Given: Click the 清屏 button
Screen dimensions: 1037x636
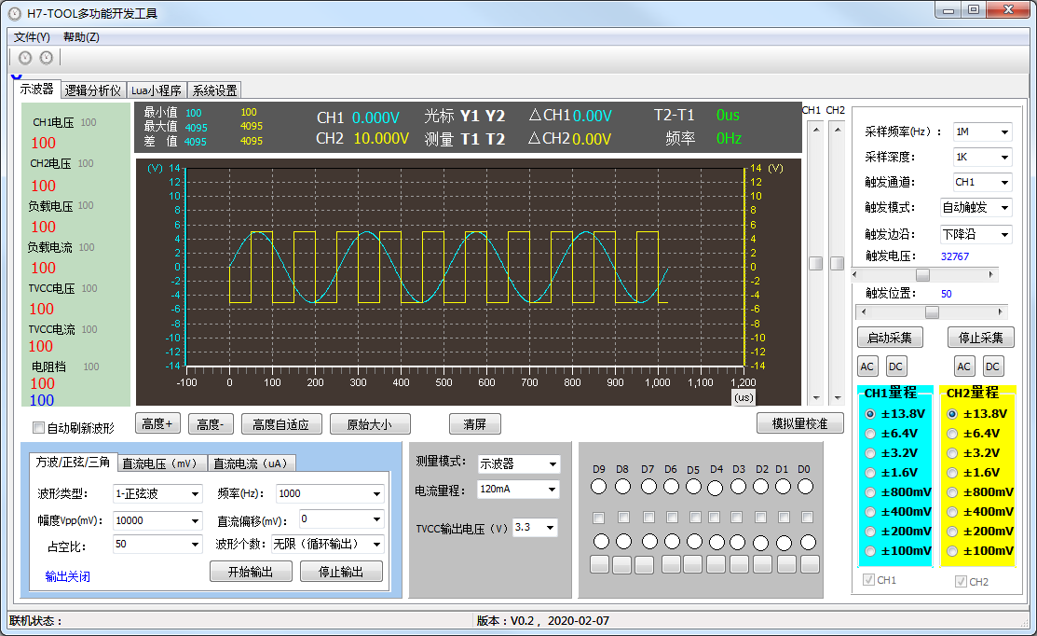Looking at the screenshot, I should (475, 423).
